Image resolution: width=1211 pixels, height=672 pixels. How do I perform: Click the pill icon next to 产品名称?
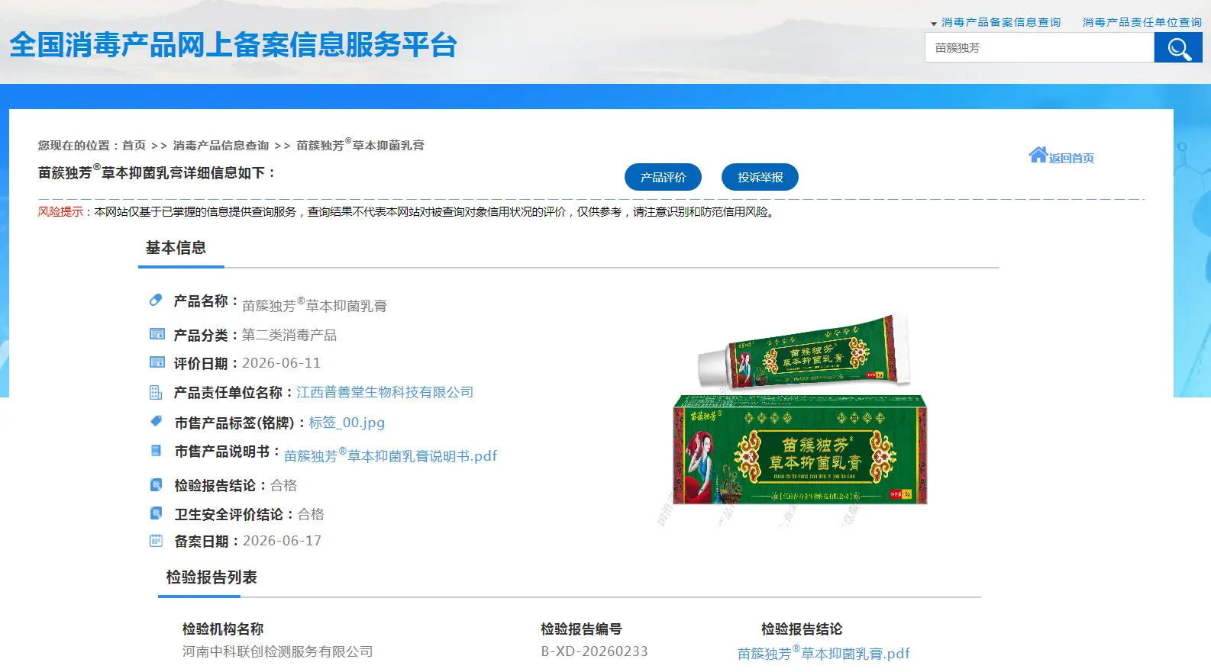(156, 301)
